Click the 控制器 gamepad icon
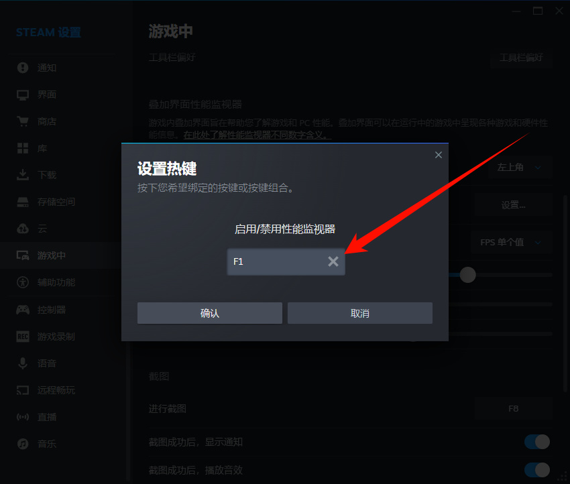 point(23,310)
